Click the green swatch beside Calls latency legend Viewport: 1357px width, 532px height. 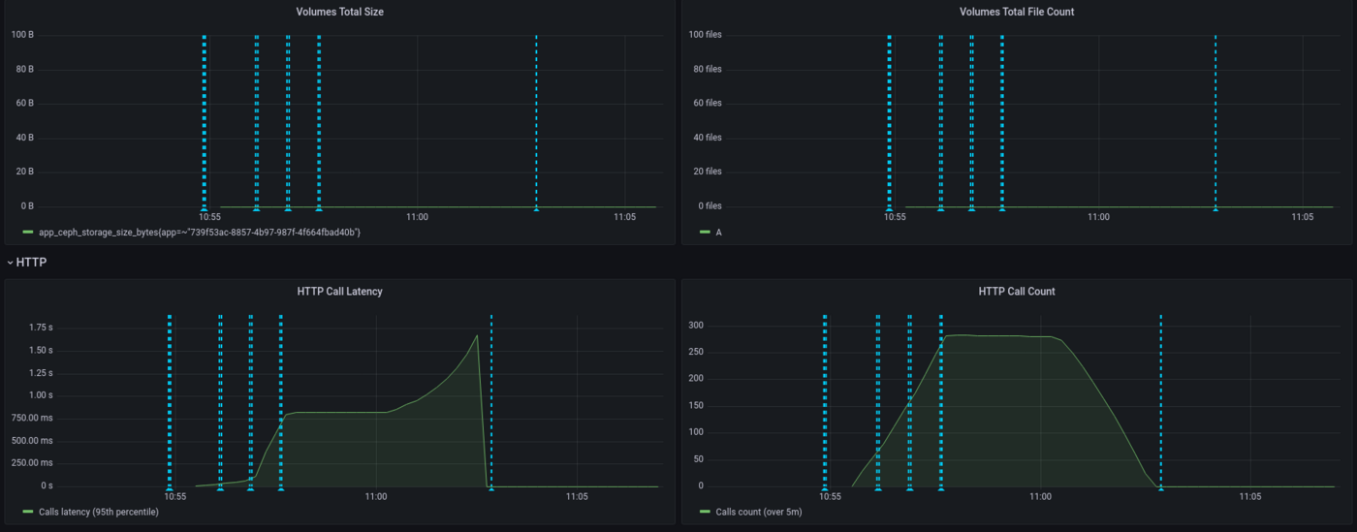pos(27,512)
